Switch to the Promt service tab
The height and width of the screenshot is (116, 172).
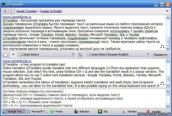click(61, 111)
